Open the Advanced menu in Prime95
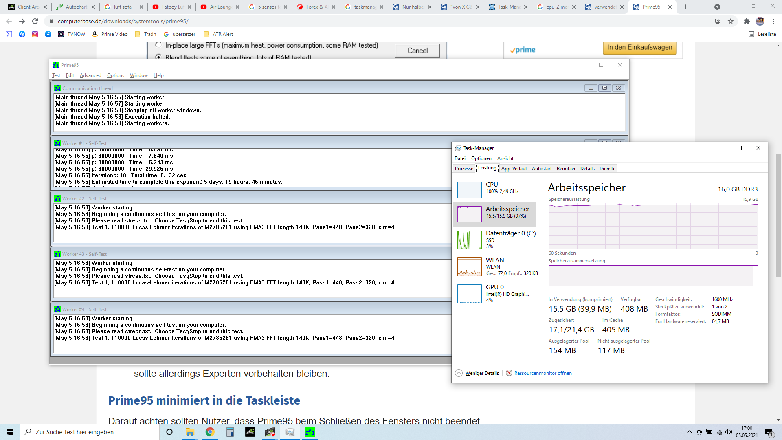The height and width of the screenshot is (440, 782). tap(90, 75)
